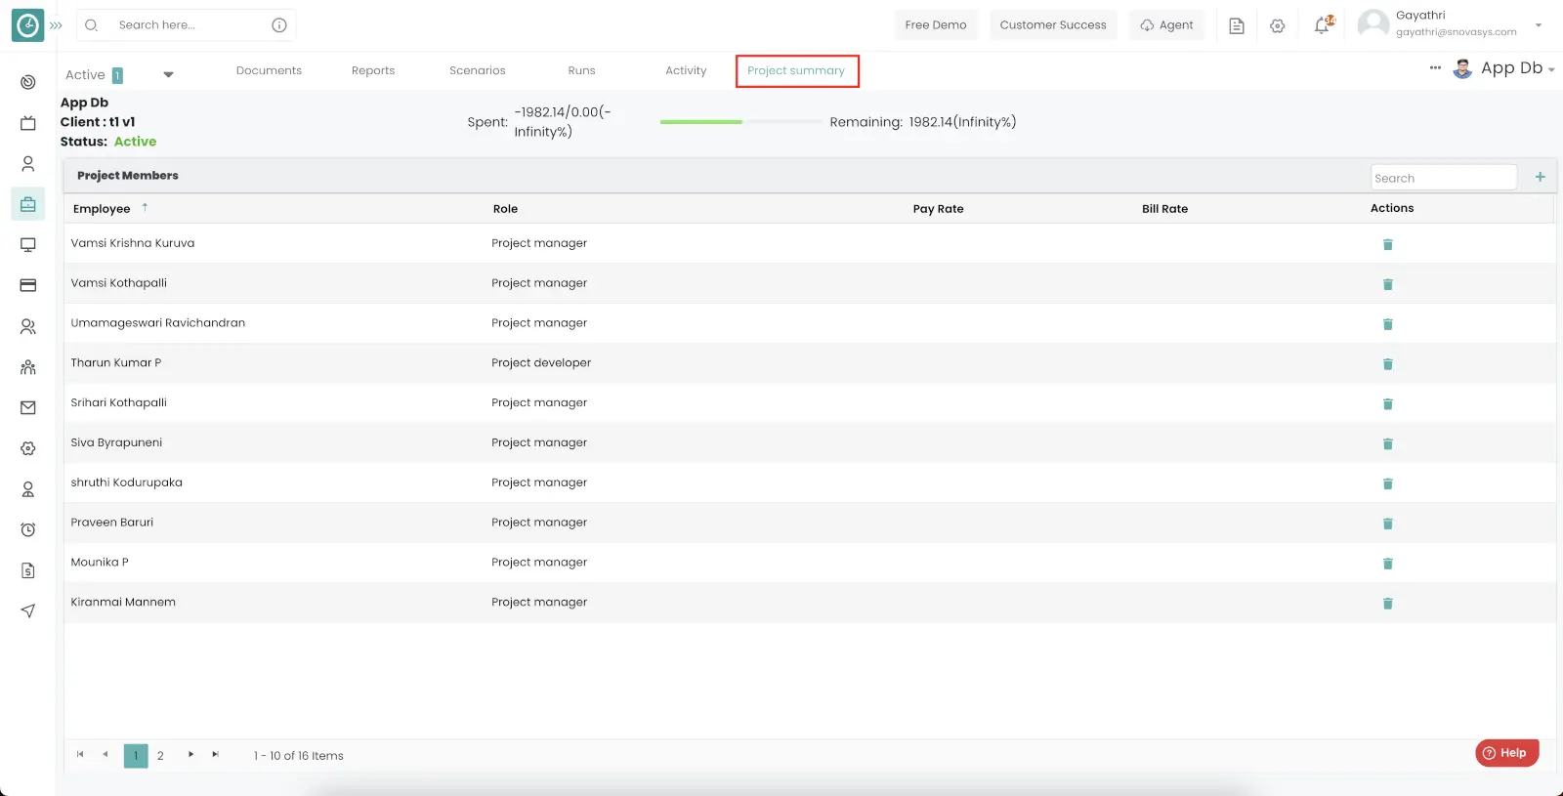Click the spent budget progress bar
The image size is (1563, 796).
pyautogui.click(x=739, y=122)
